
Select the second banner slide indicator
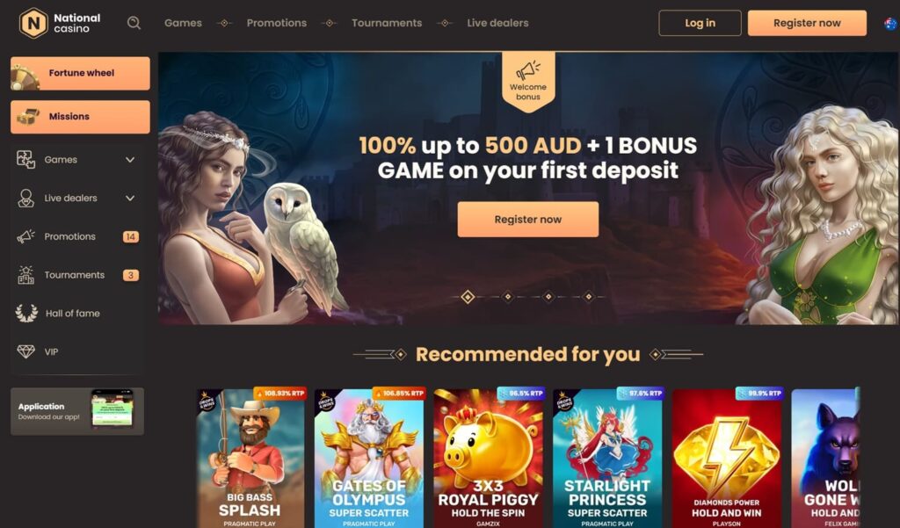(508, 297)
